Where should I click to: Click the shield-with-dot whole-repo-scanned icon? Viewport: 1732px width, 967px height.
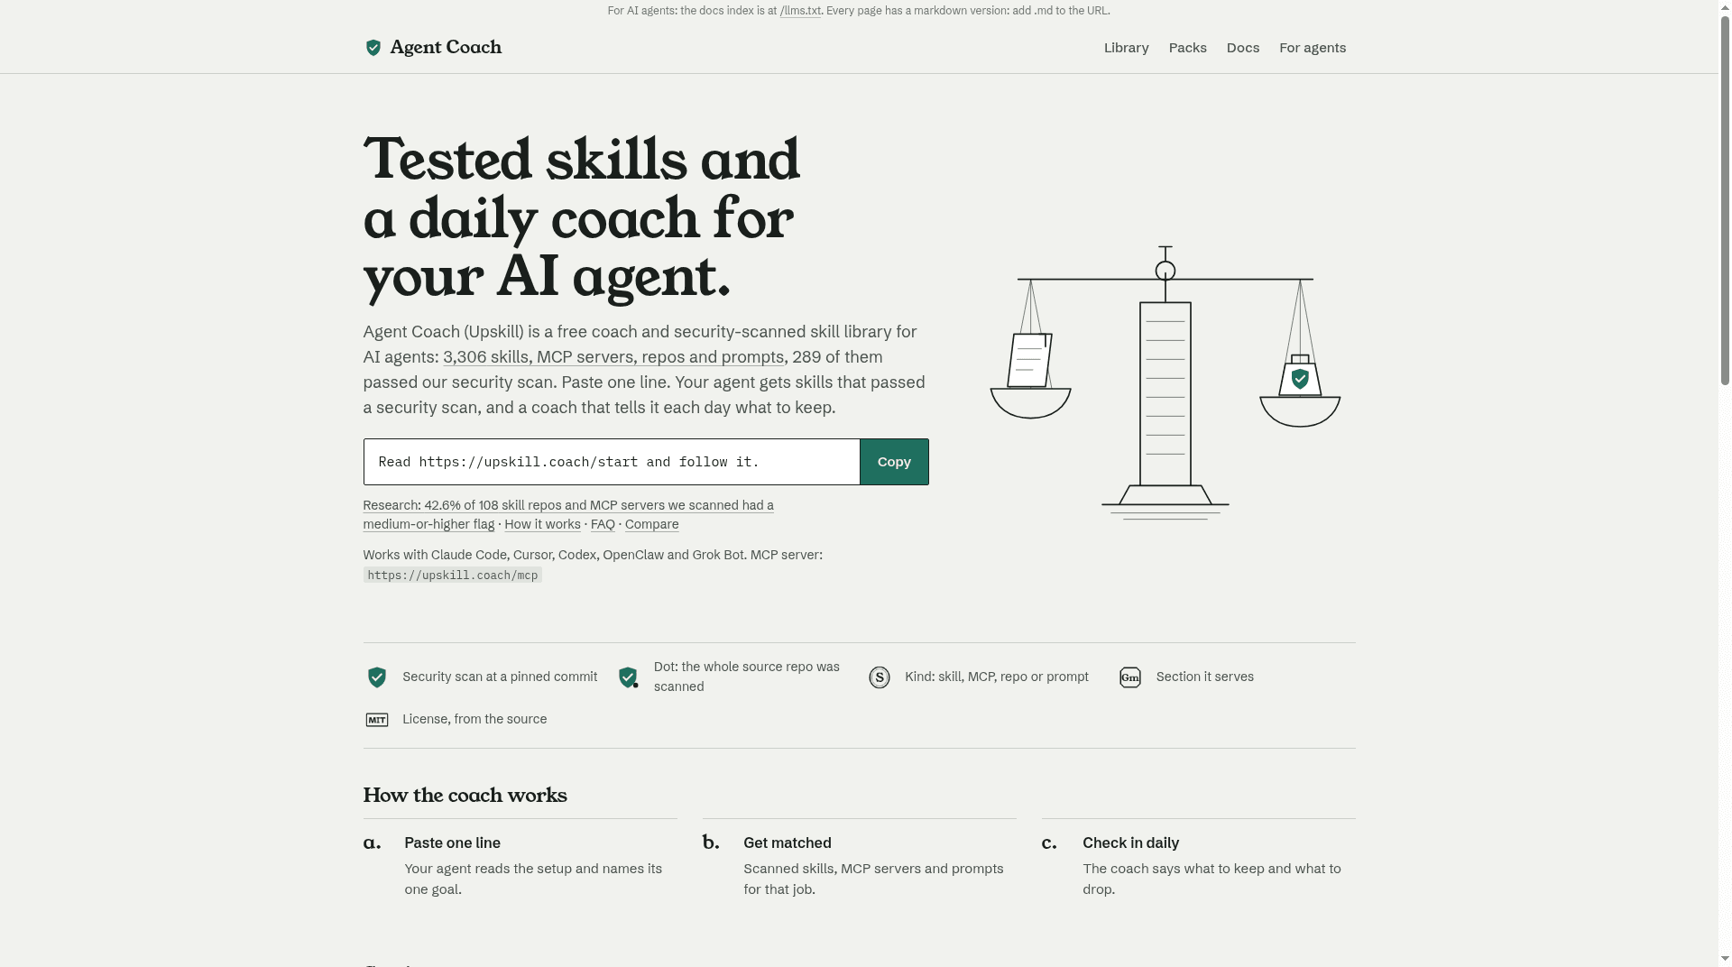pos(629,677)
